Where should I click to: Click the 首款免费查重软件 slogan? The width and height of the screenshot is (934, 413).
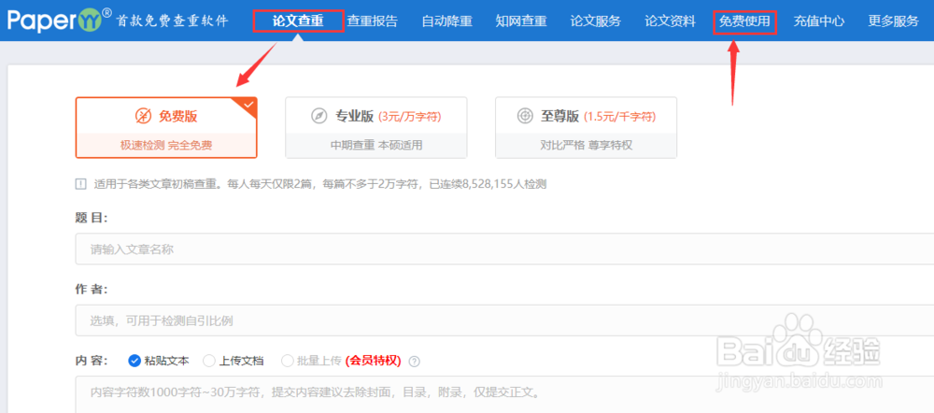click(x=172, y=21)
